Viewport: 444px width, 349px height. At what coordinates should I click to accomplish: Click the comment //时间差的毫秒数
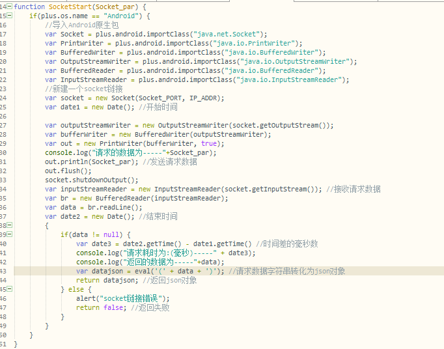pyautogui.click(x=287, y=244)
